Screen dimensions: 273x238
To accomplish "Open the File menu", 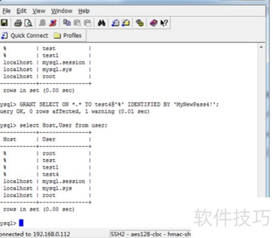I will click(7, 11).
